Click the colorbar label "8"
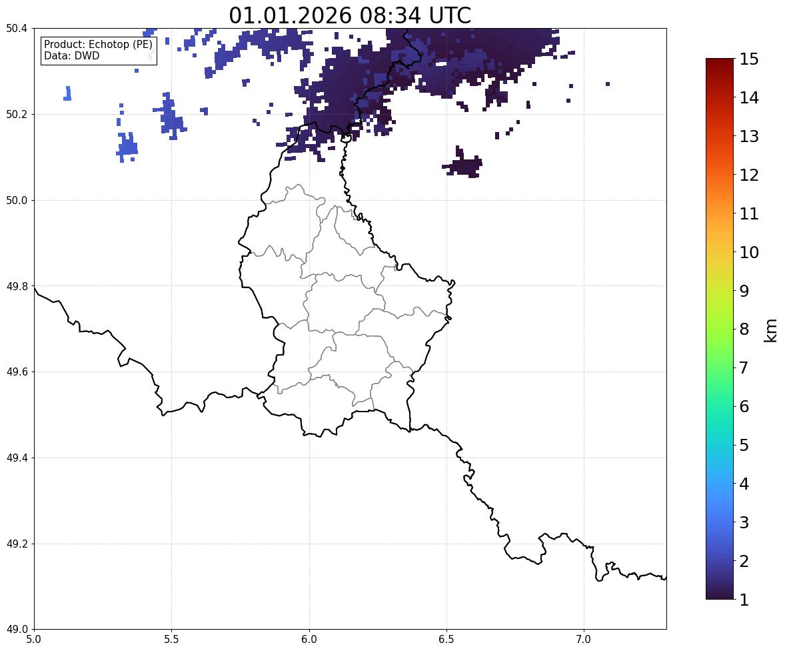The image size is (785, 651). tap(744, 330)
